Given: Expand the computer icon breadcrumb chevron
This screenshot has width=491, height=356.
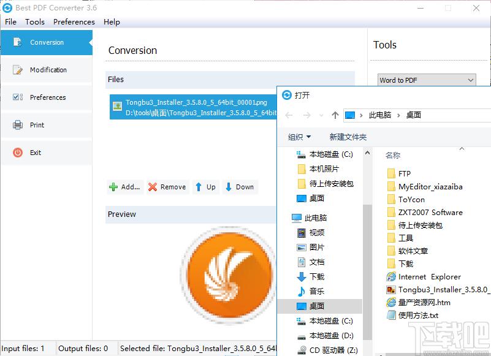Looking at the screenshot, I should click(361, 116).
